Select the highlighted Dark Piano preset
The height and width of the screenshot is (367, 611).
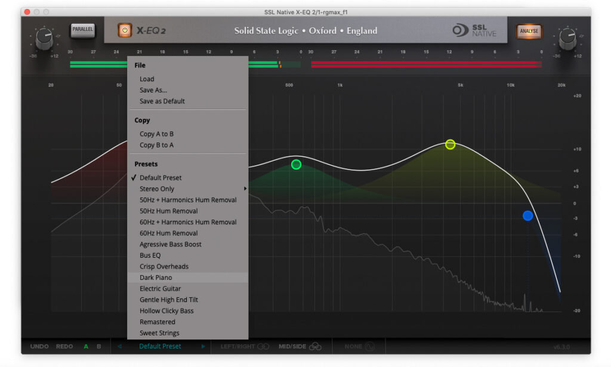[x=187, y=277]
